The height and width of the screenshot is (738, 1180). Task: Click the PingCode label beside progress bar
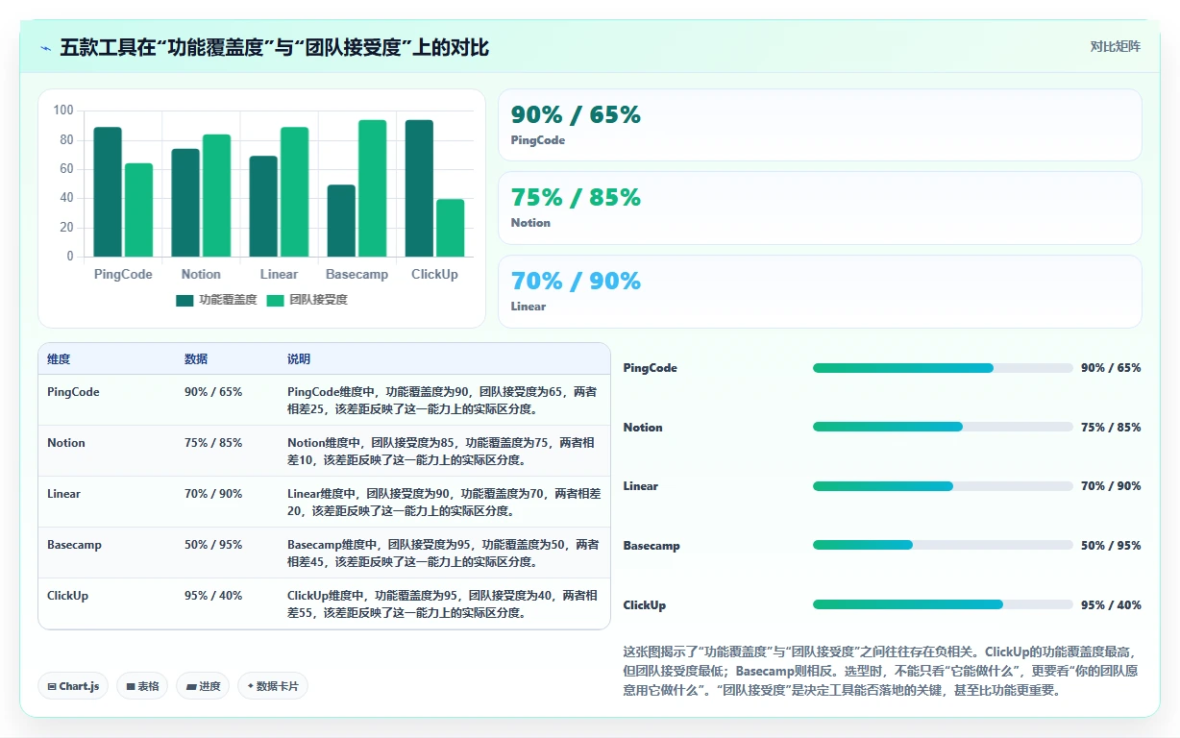point(651,368)
